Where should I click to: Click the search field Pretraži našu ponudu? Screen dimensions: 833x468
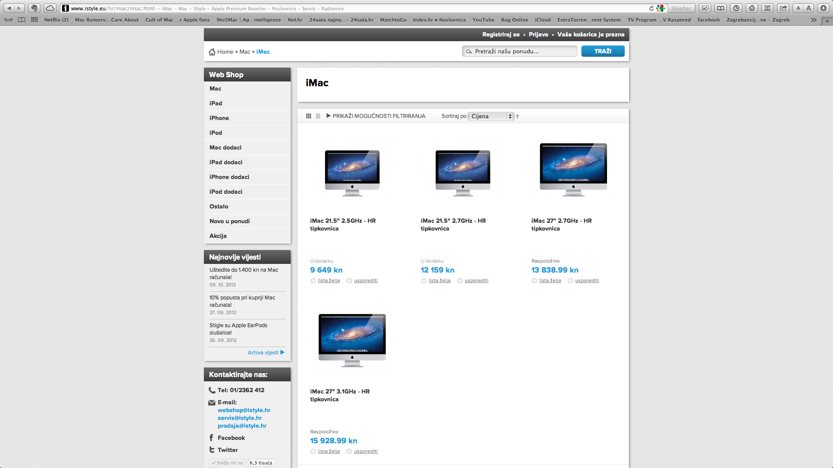coord(520,51)
